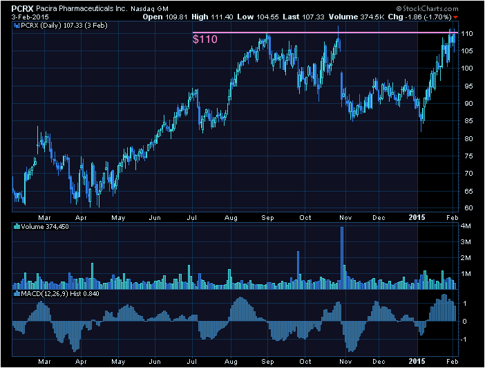This screenshot has height=368, width=485.
Task: Click Feb on the MACD panel date axis
Action: 453,362
